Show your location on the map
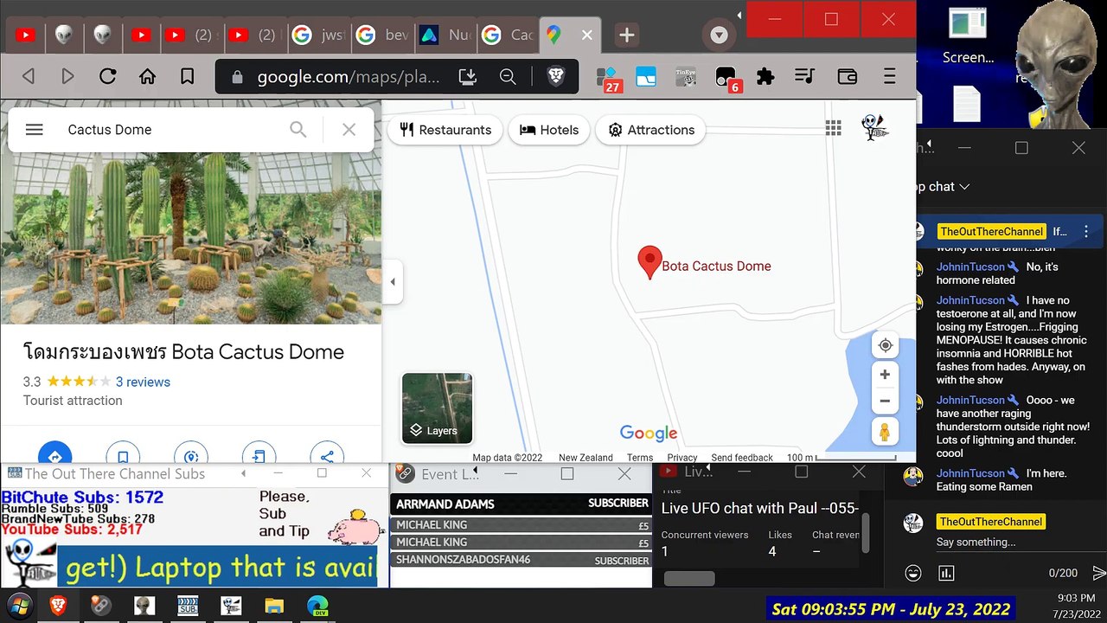 coord(885,345)
